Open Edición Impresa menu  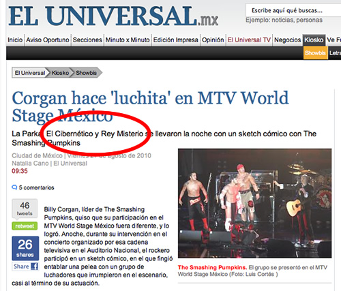pos(175,40)
